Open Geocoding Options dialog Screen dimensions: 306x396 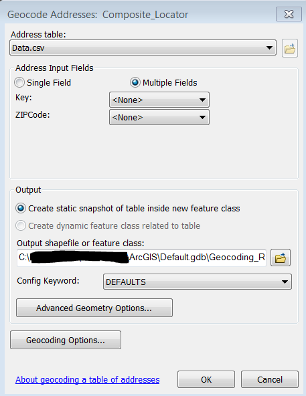coord(66,340)
